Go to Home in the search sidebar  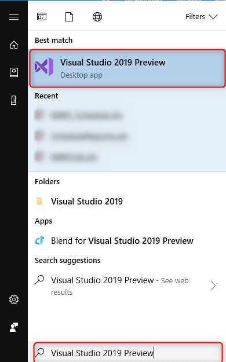pos(14,45)
